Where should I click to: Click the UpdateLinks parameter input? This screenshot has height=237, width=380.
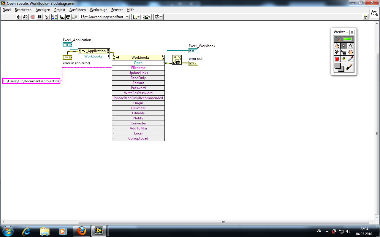point(138,73)
